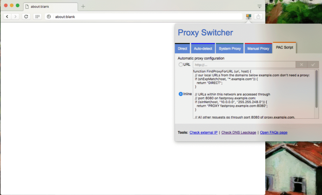Go forward using the forward arrow
This screenshot has height=195, width=322.
tap(15, 16)
